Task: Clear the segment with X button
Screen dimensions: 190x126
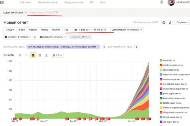Action: [35, 37]
